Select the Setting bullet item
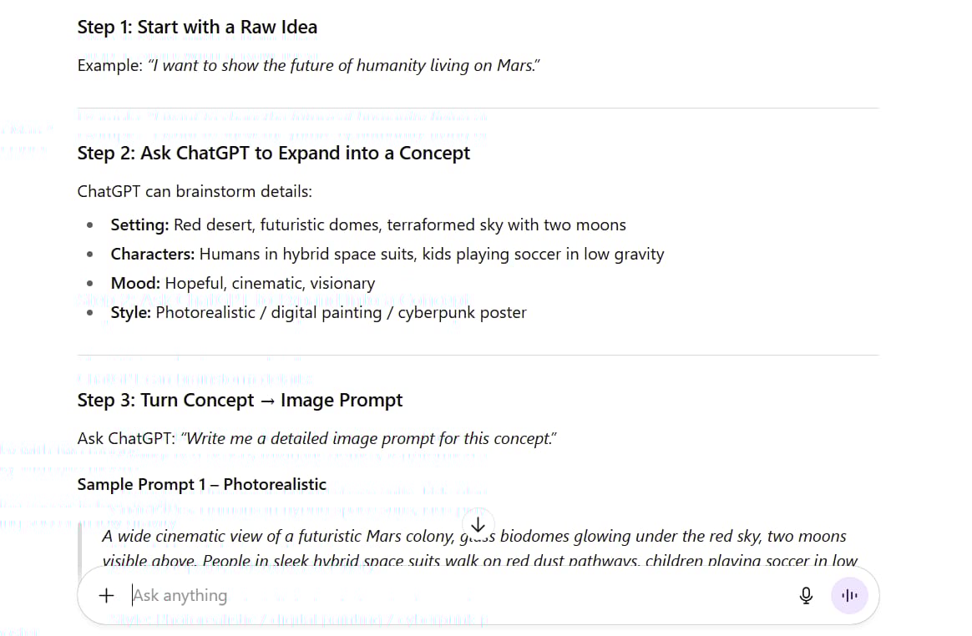The width and height of the screenshot is (972, 636). (367, 225)
